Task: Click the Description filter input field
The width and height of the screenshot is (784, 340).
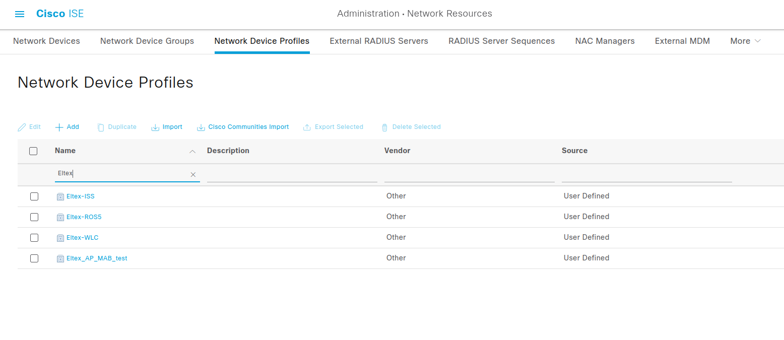Action: (292, 174)
